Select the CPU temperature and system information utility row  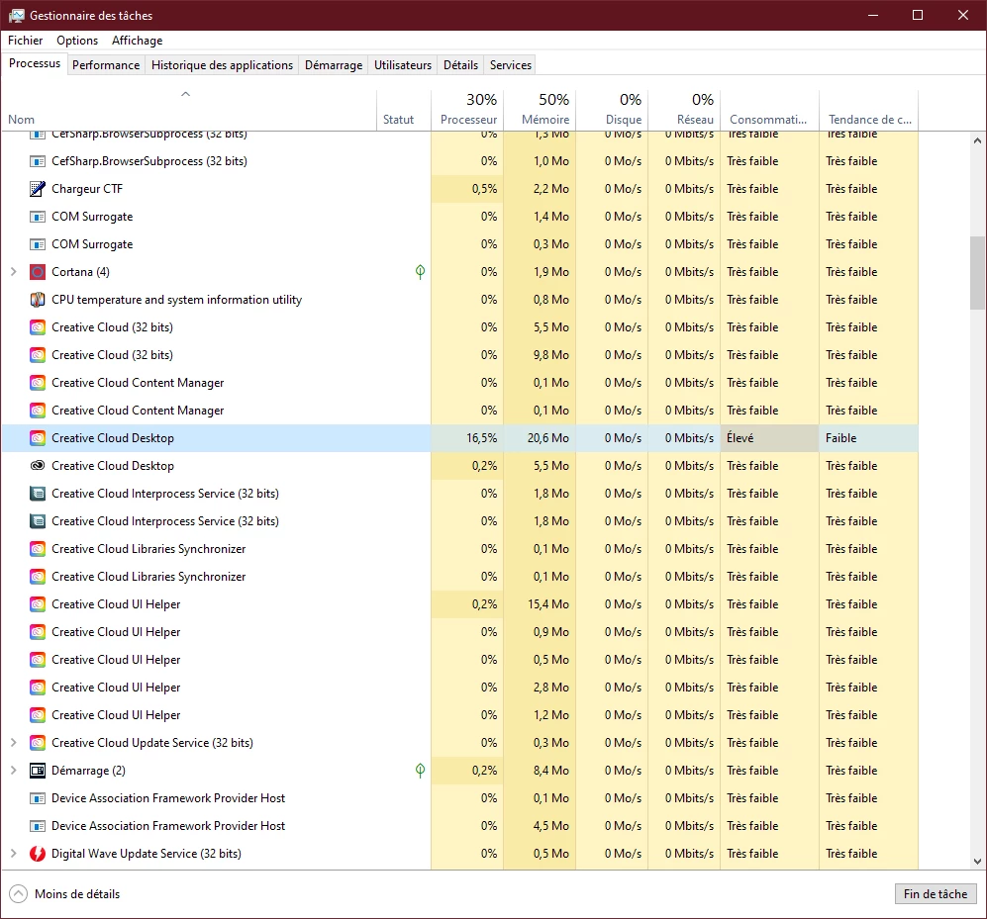pyautogui.click(x=460, y=300)
